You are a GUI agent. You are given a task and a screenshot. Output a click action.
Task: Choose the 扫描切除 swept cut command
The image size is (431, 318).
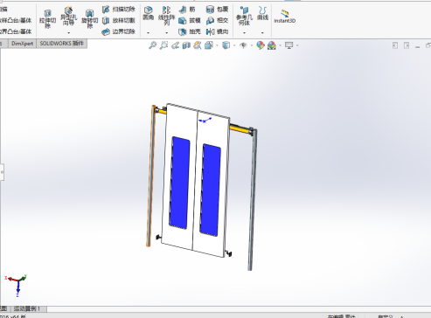(x=119, y=10)
